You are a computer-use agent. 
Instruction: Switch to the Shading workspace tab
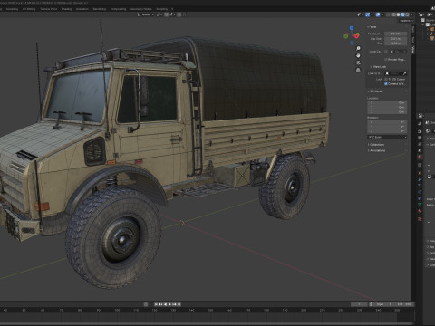tap(66, 9)
